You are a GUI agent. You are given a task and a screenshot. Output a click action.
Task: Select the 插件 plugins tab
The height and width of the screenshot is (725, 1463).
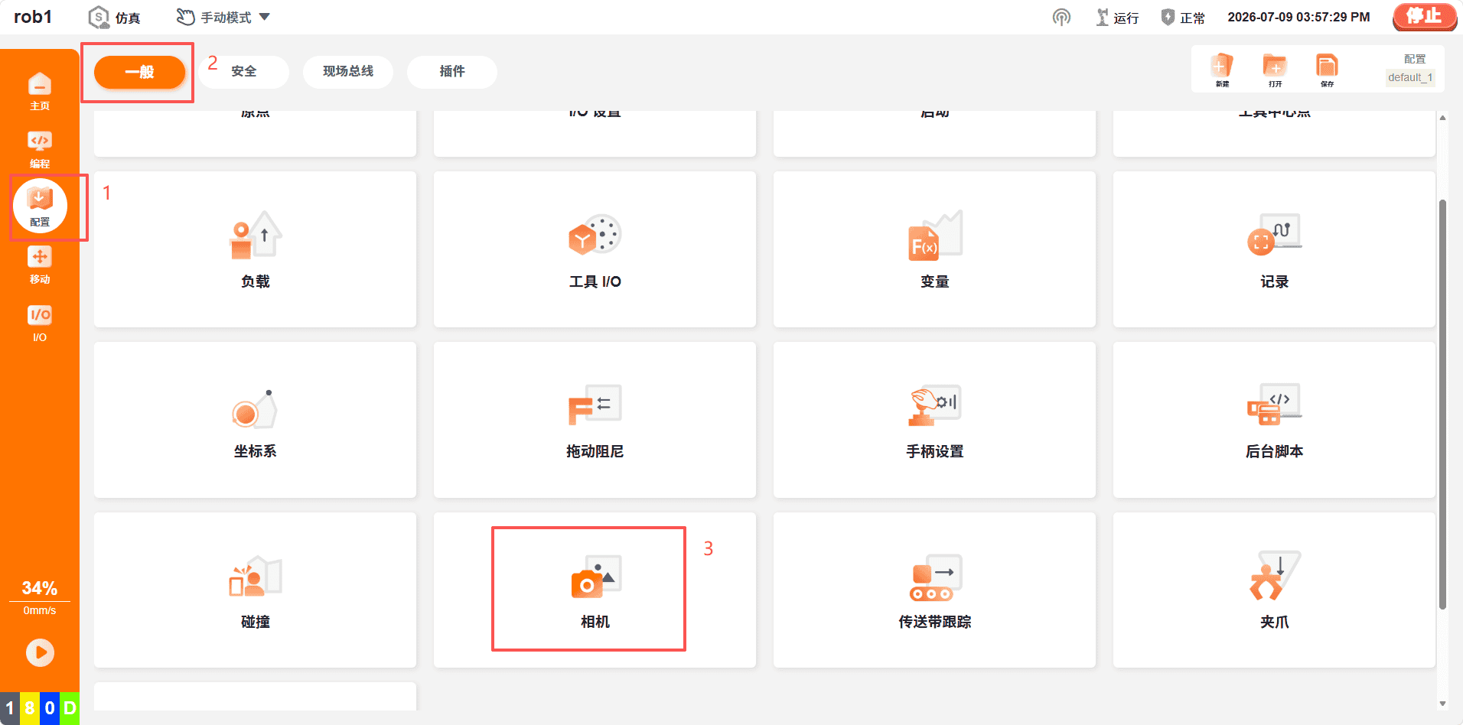[452, 71]
